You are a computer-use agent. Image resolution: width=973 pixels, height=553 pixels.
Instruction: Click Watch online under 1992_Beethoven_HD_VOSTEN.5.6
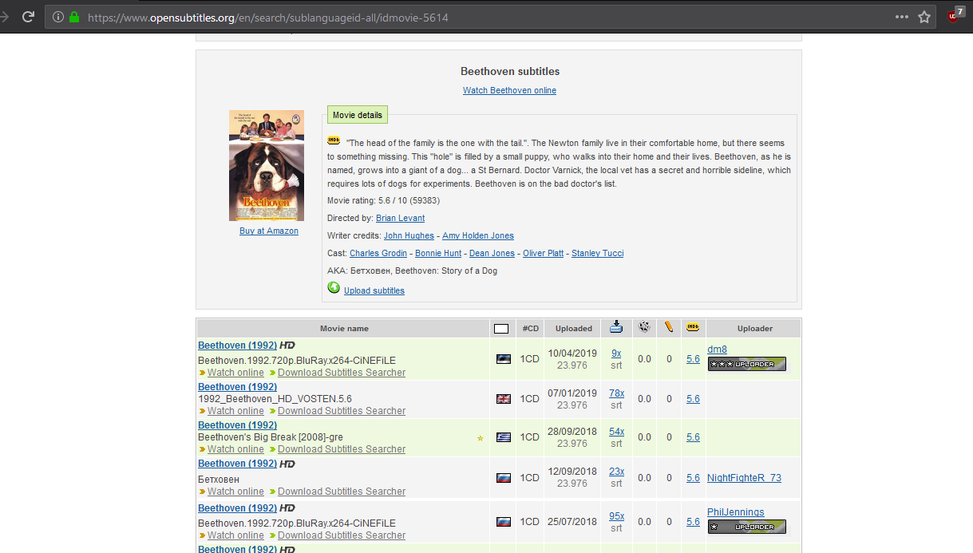[235, 411]
